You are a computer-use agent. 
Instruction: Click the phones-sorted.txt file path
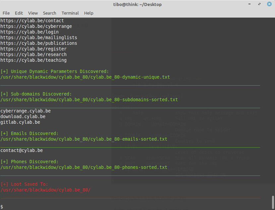point(84,167)
